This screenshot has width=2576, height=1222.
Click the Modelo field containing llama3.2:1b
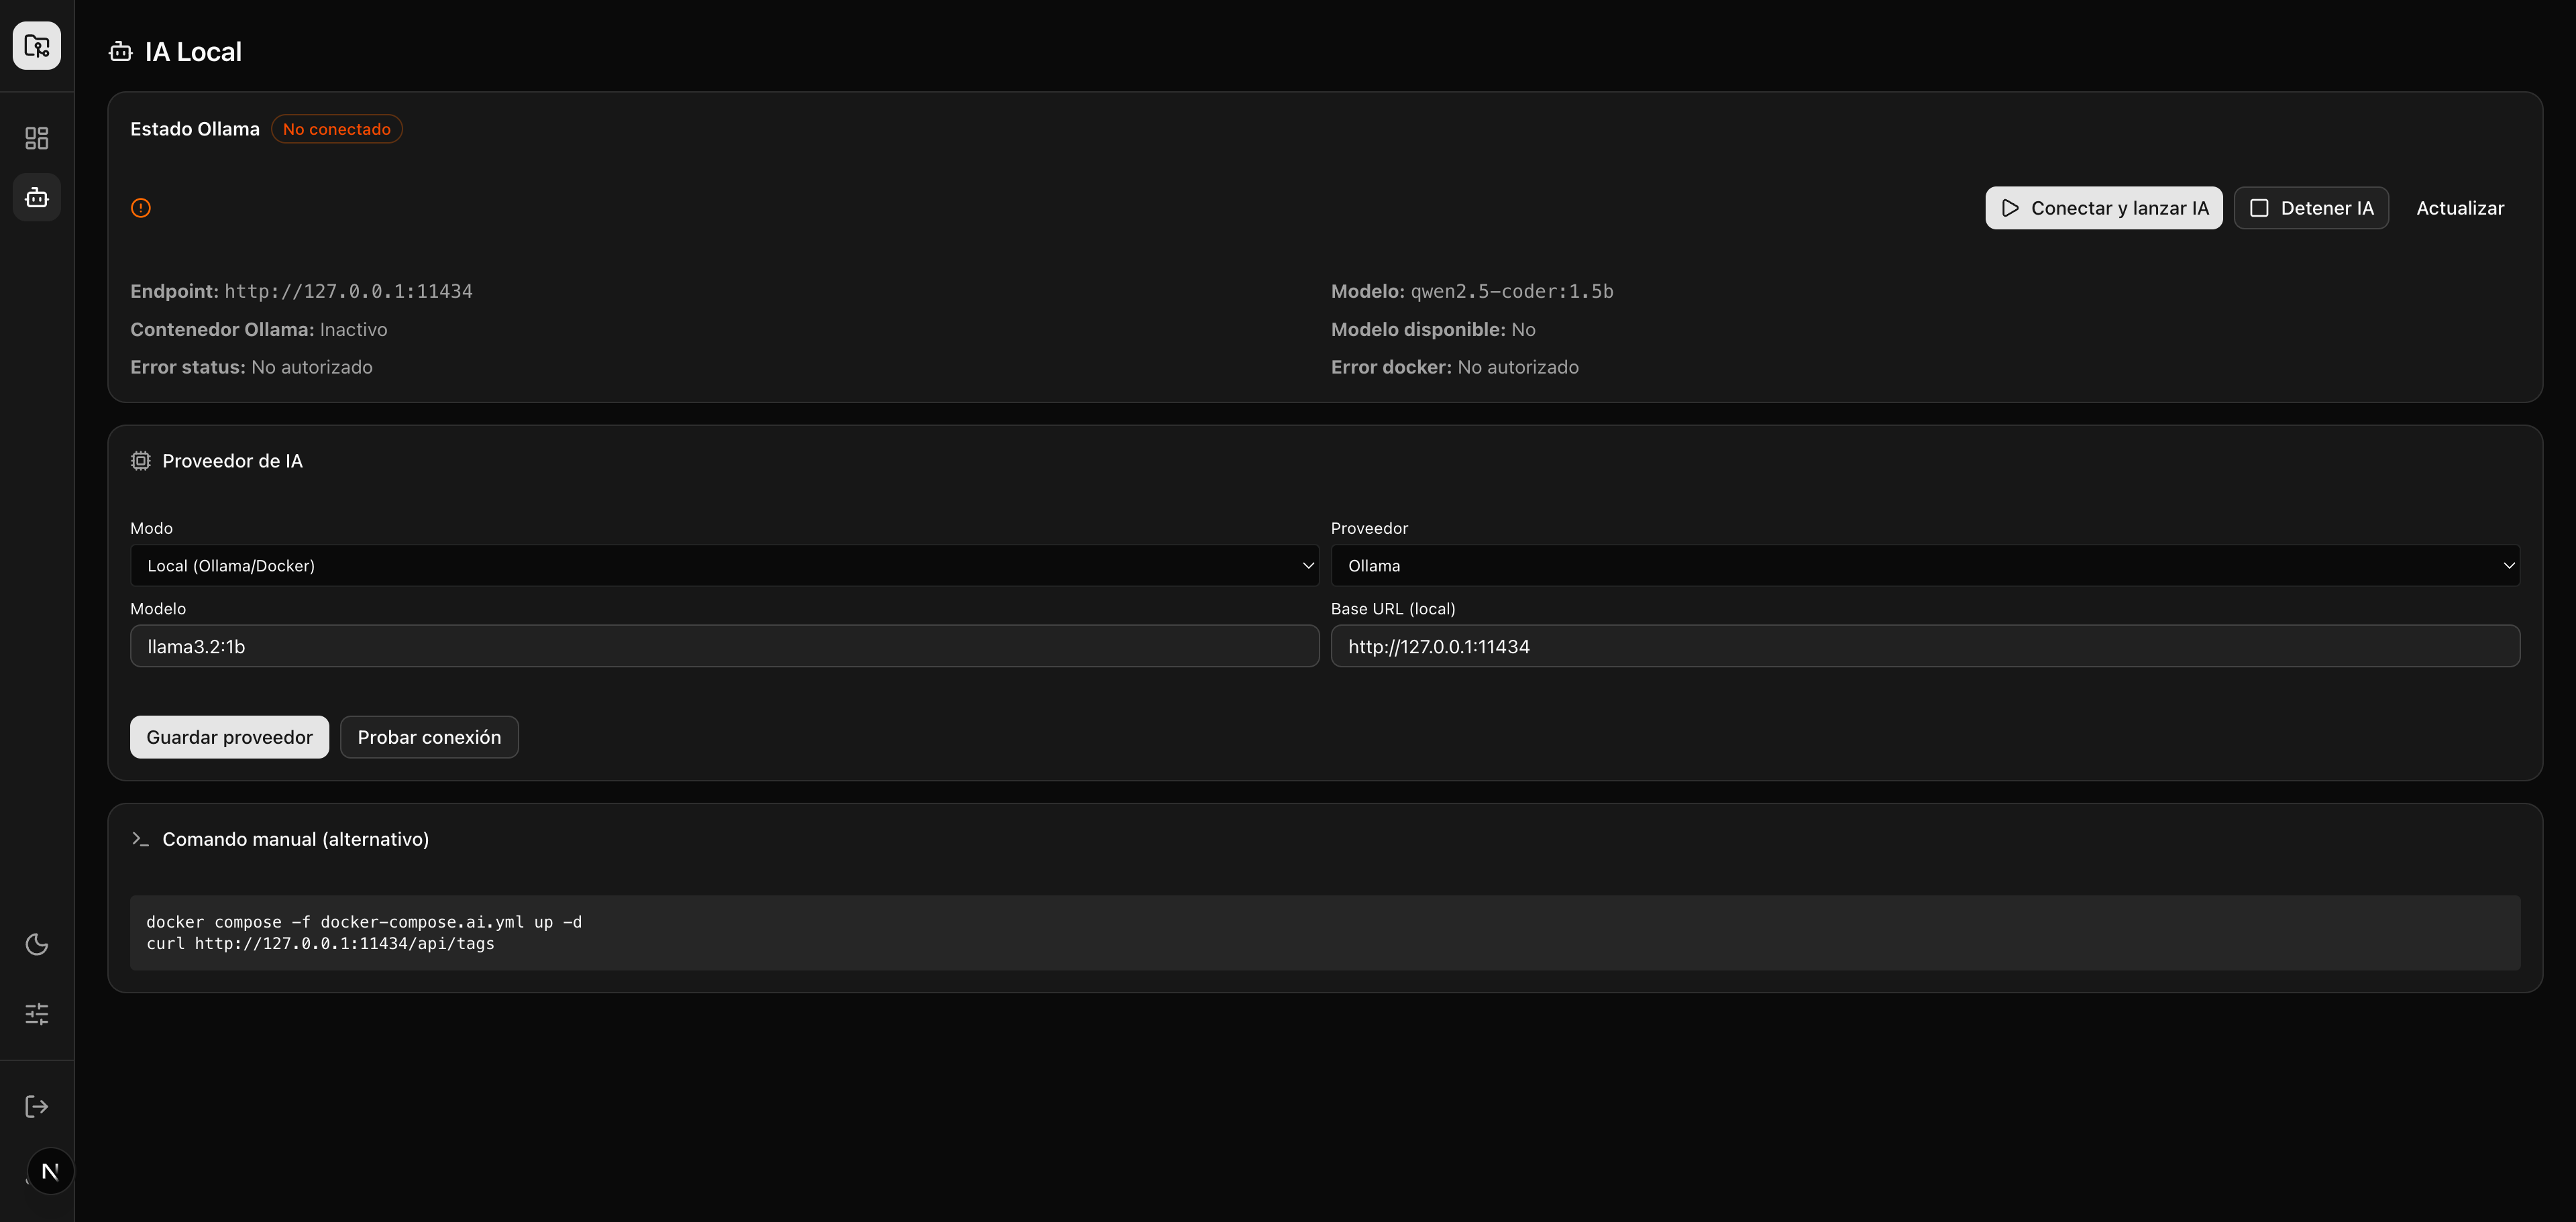(x=724, y=647)
